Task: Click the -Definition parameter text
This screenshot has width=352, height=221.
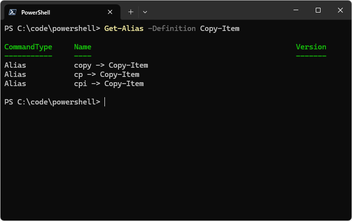Action: click(x=172, y=29)
